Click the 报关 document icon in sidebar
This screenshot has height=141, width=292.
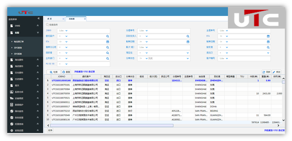pos(12,86)
